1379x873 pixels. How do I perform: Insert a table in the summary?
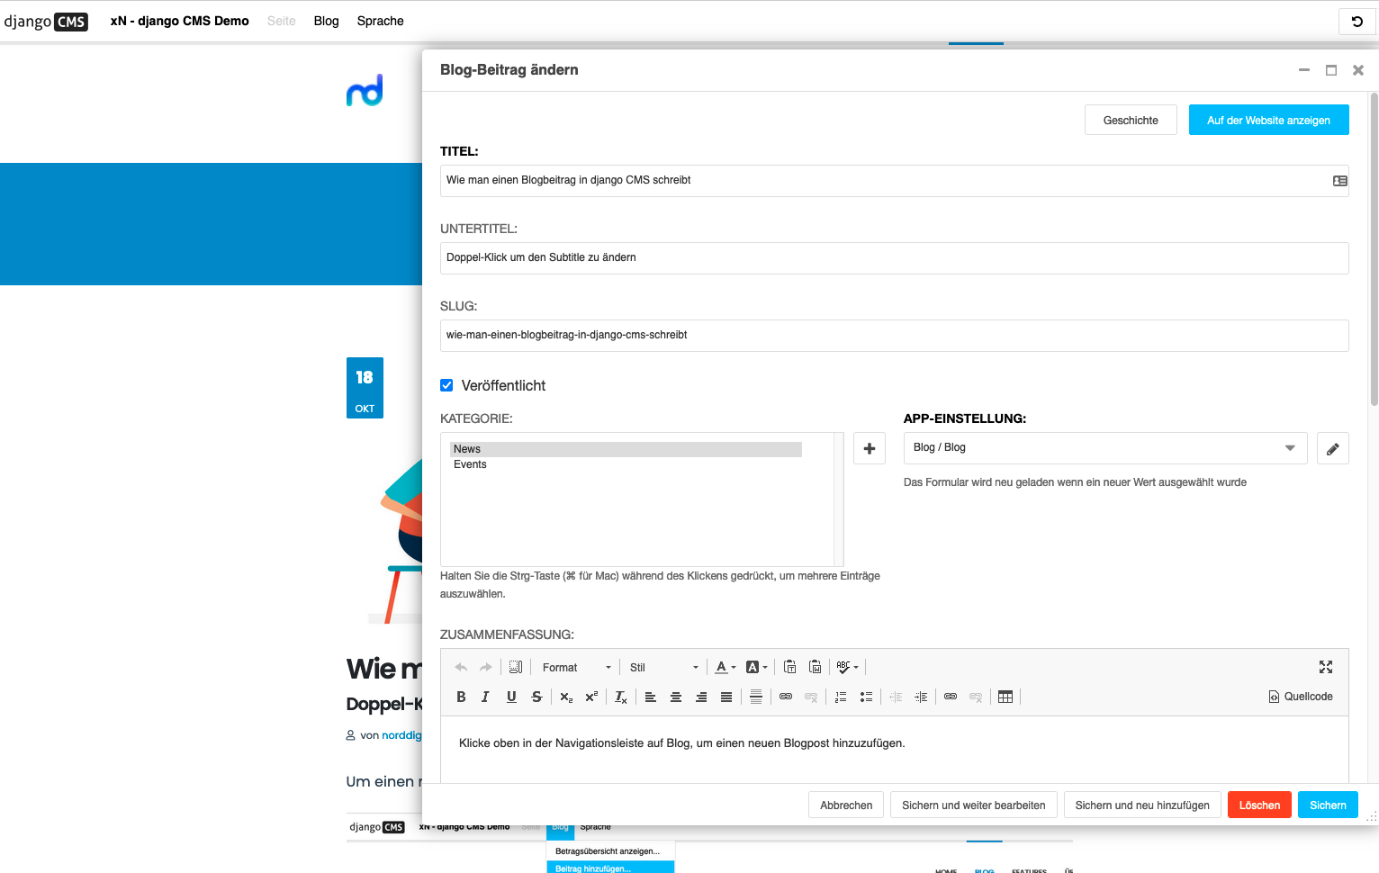click(x=1005, y=697)
